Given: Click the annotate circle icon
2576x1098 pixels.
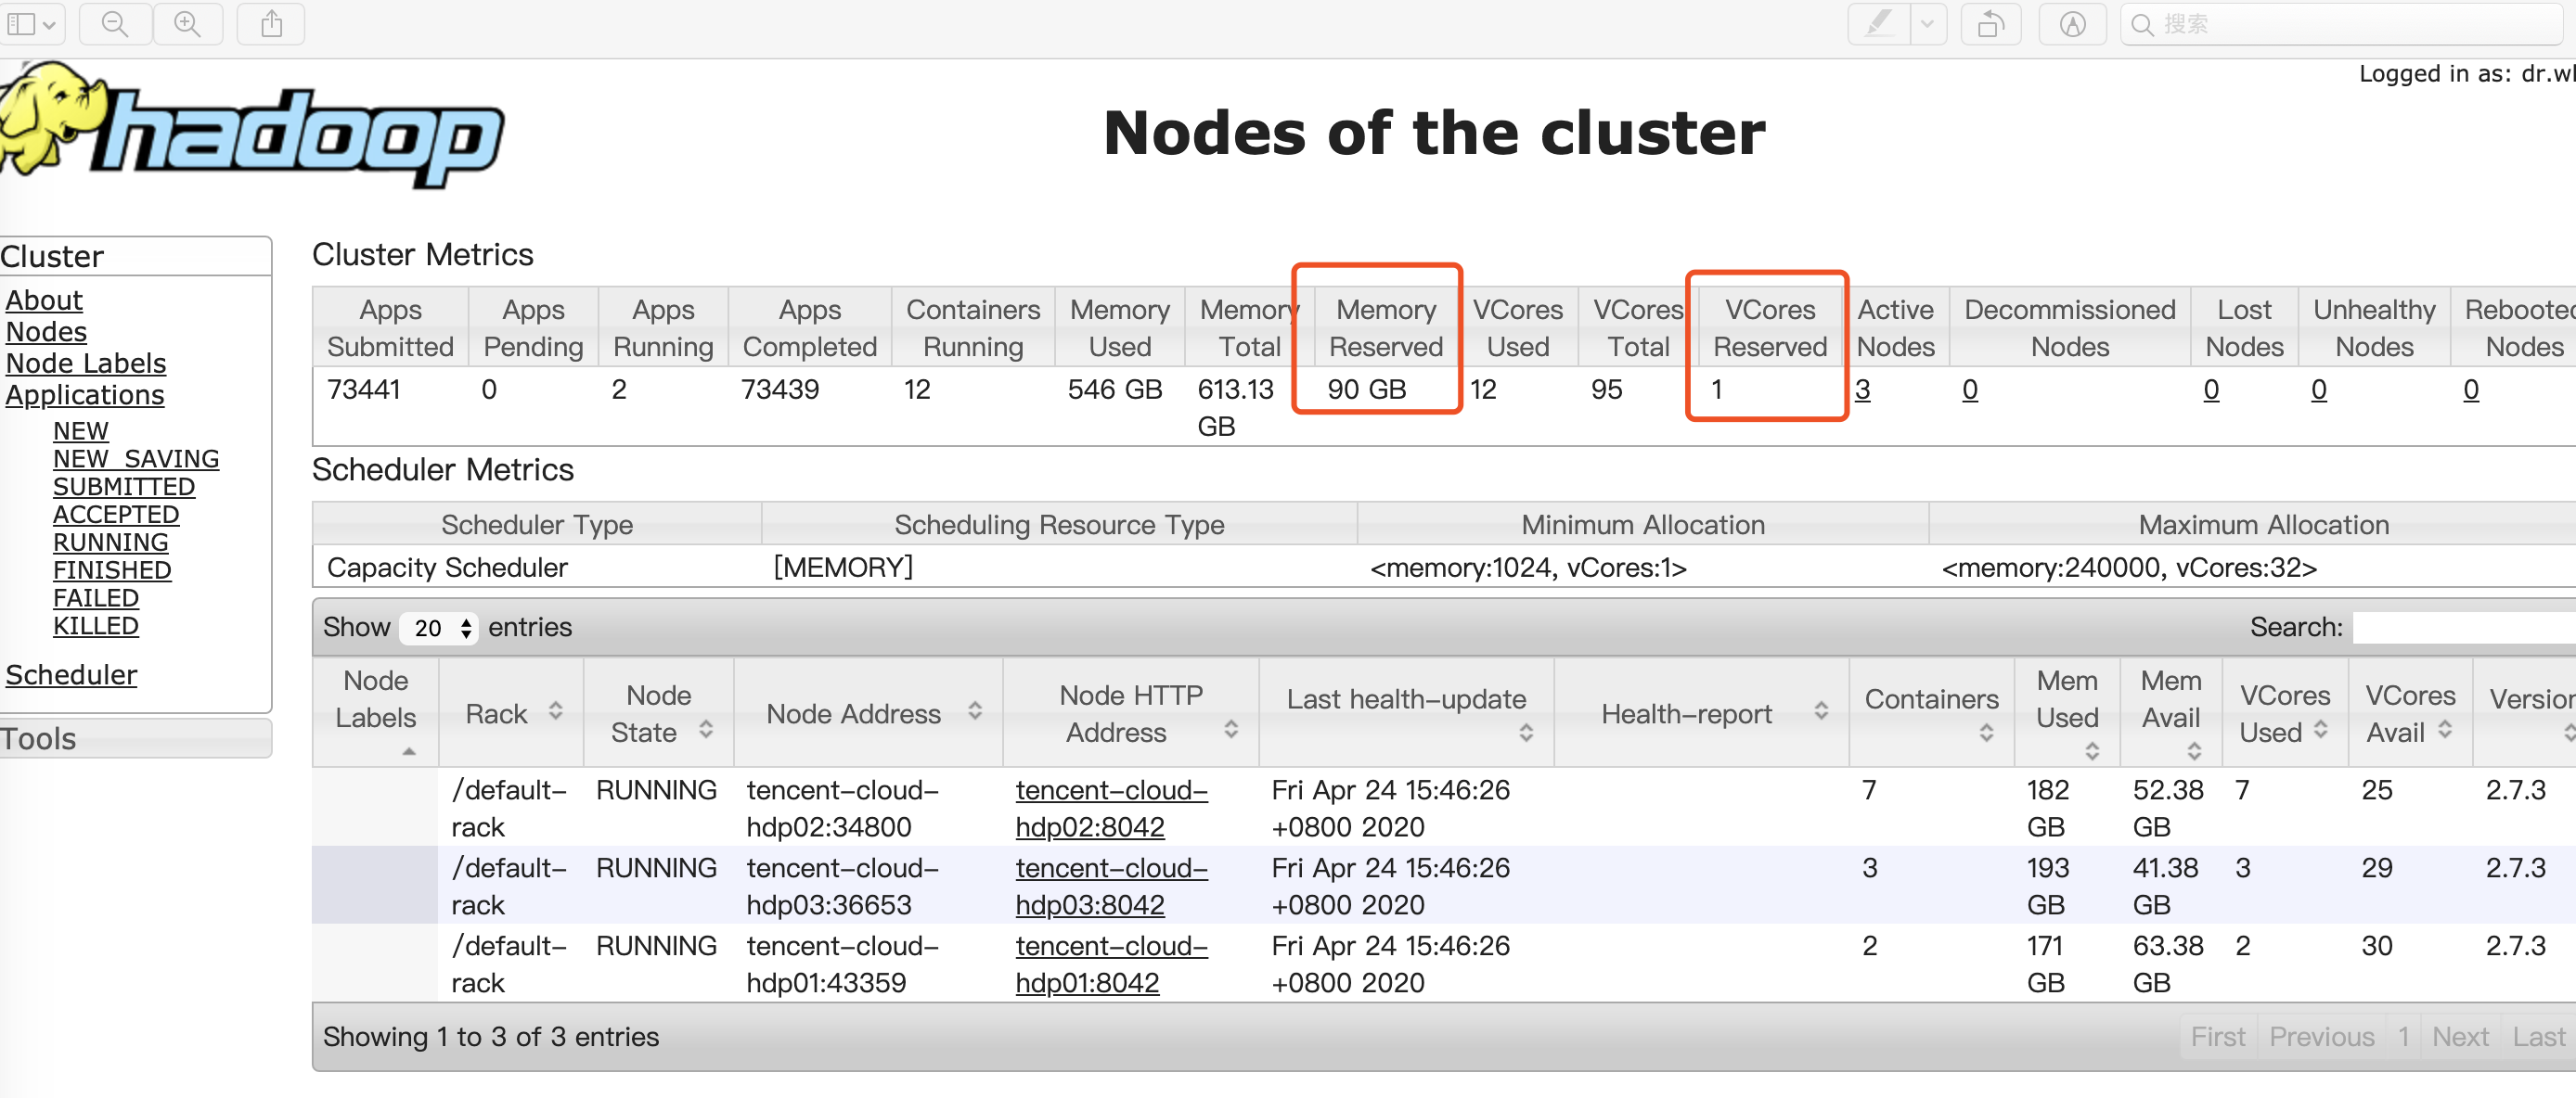Looking at the screenshot, I should click(2073, 24).
